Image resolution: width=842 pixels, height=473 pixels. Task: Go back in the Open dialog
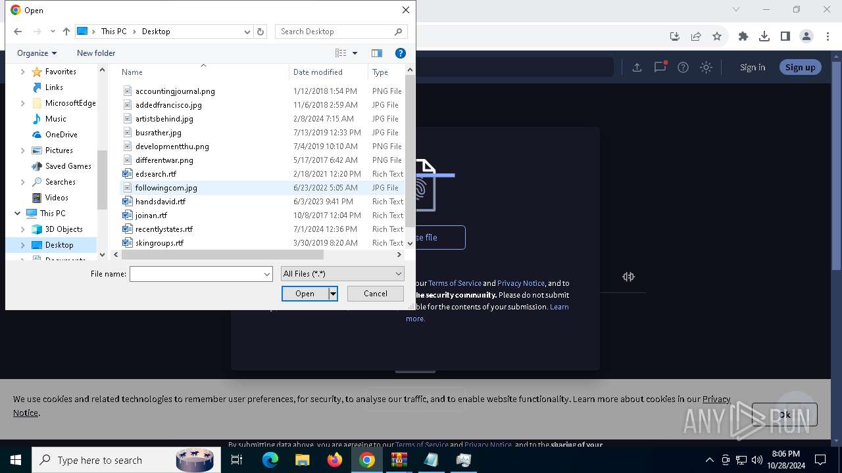tap(18, 32)
